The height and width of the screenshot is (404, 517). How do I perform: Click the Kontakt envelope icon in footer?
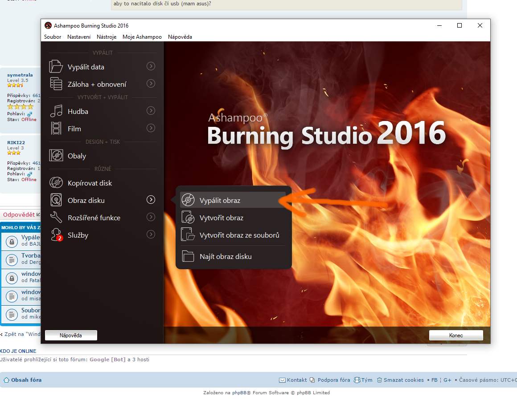coord(282,380)
